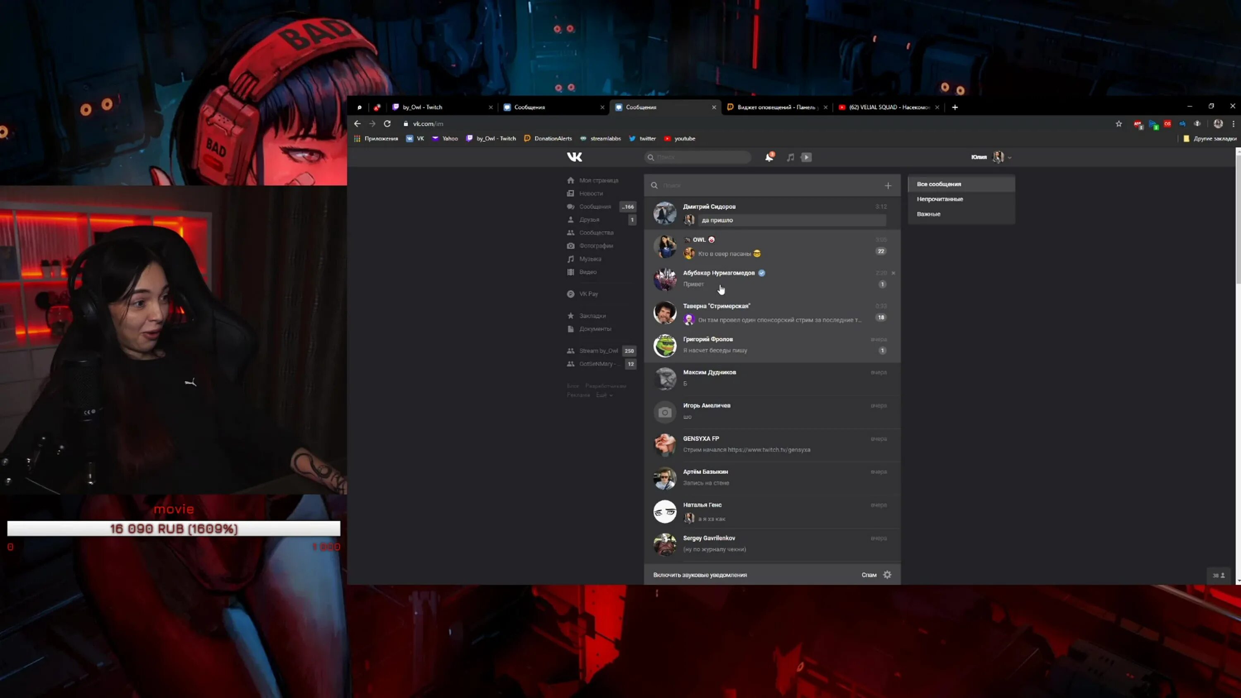Viewport: 1241px width, 698px height.
Task: Open the OWL group chat
Action: coord(772,246)
